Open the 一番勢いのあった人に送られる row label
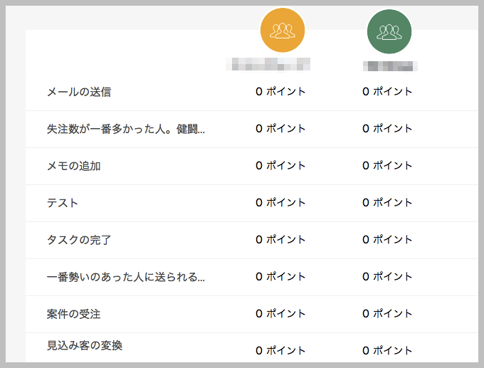 point(126,277)
